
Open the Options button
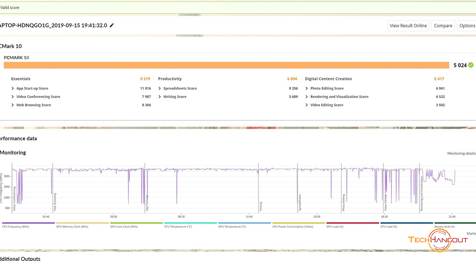pyautogui.click(x=467, y=26)
